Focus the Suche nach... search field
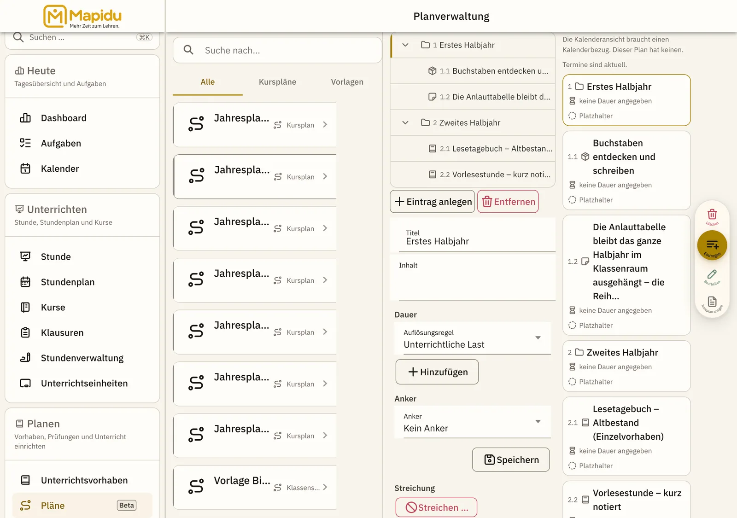The width and height of the screenshot is (737, 518). [x=277, y=50]
